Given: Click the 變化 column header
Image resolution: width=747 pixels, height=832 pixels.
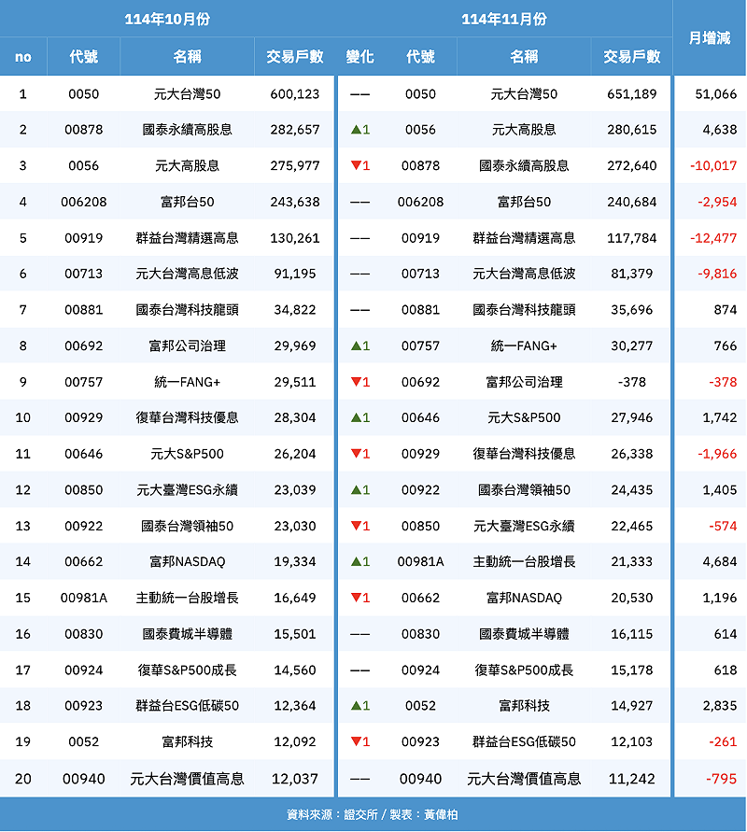Looking at the screenshot, I should 359,57.
